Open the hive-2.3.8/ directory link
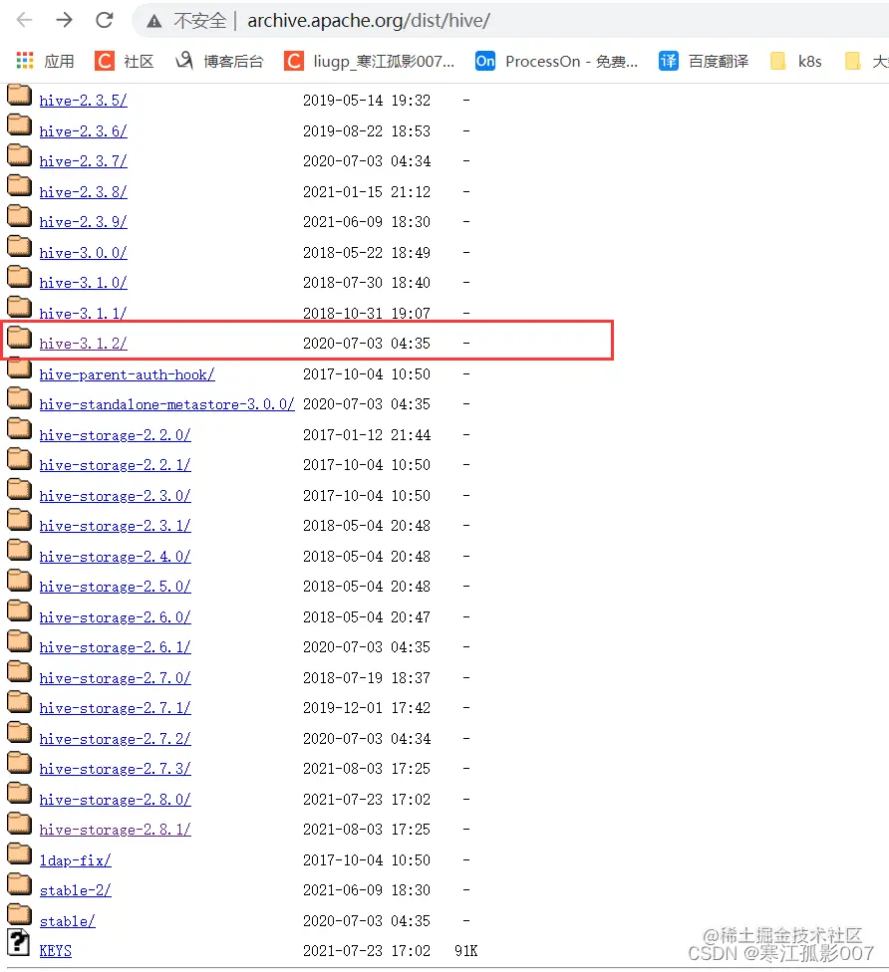The width and height of the screenshot is (889, 972). [83, 192]
